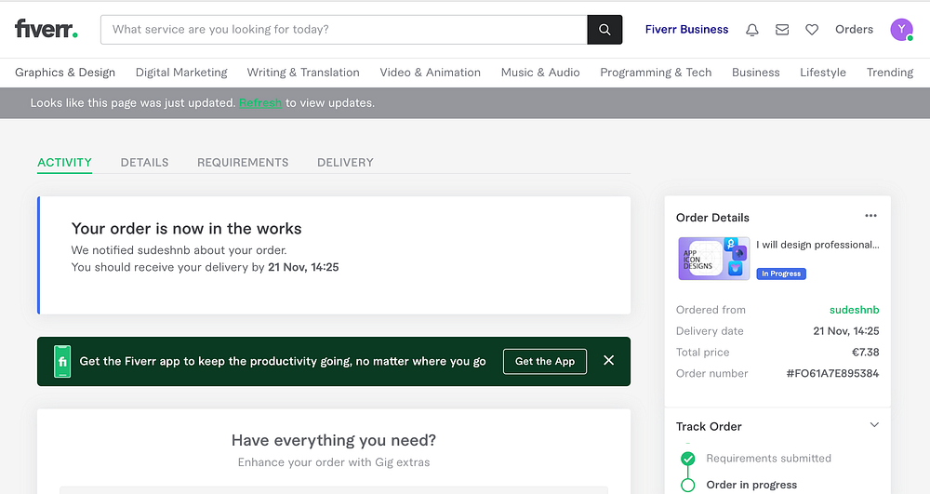Click 'Enhance your order with Gig extras' text
The width and height of the screenshot is (930, 494).
pyautogui.click(x=333, y=462)
